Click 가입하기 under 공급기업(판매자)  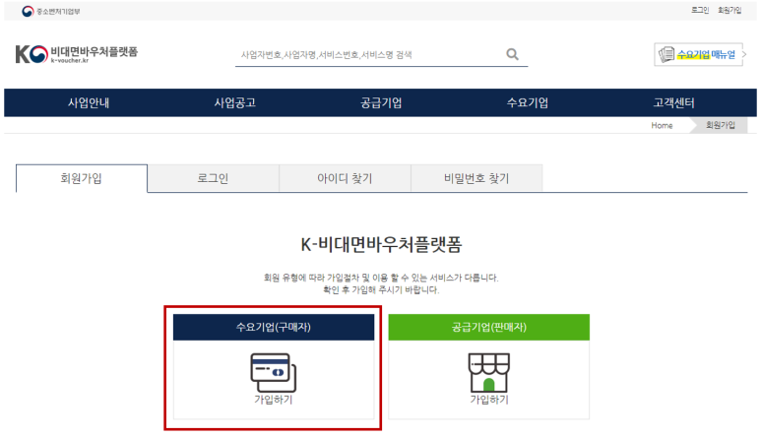point(489,400)
